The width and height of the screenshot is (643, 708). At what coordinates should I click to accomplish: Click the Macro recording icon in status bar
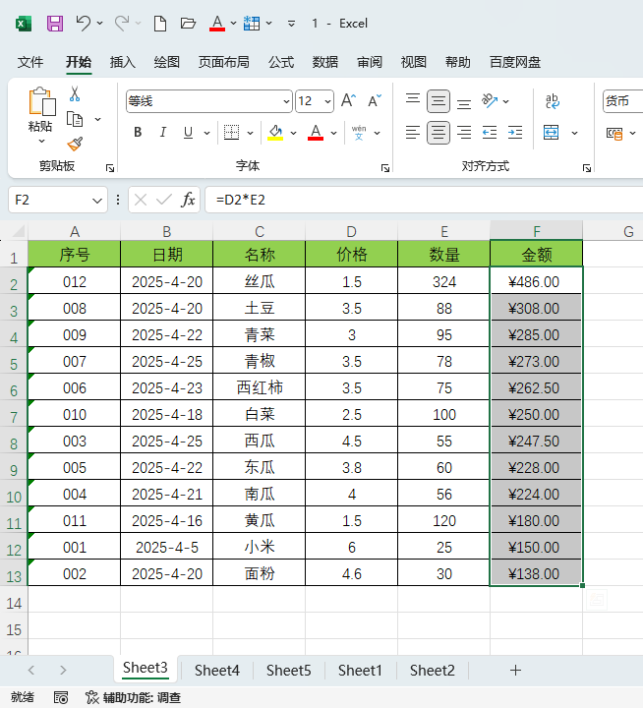click(x=61, y=697)
